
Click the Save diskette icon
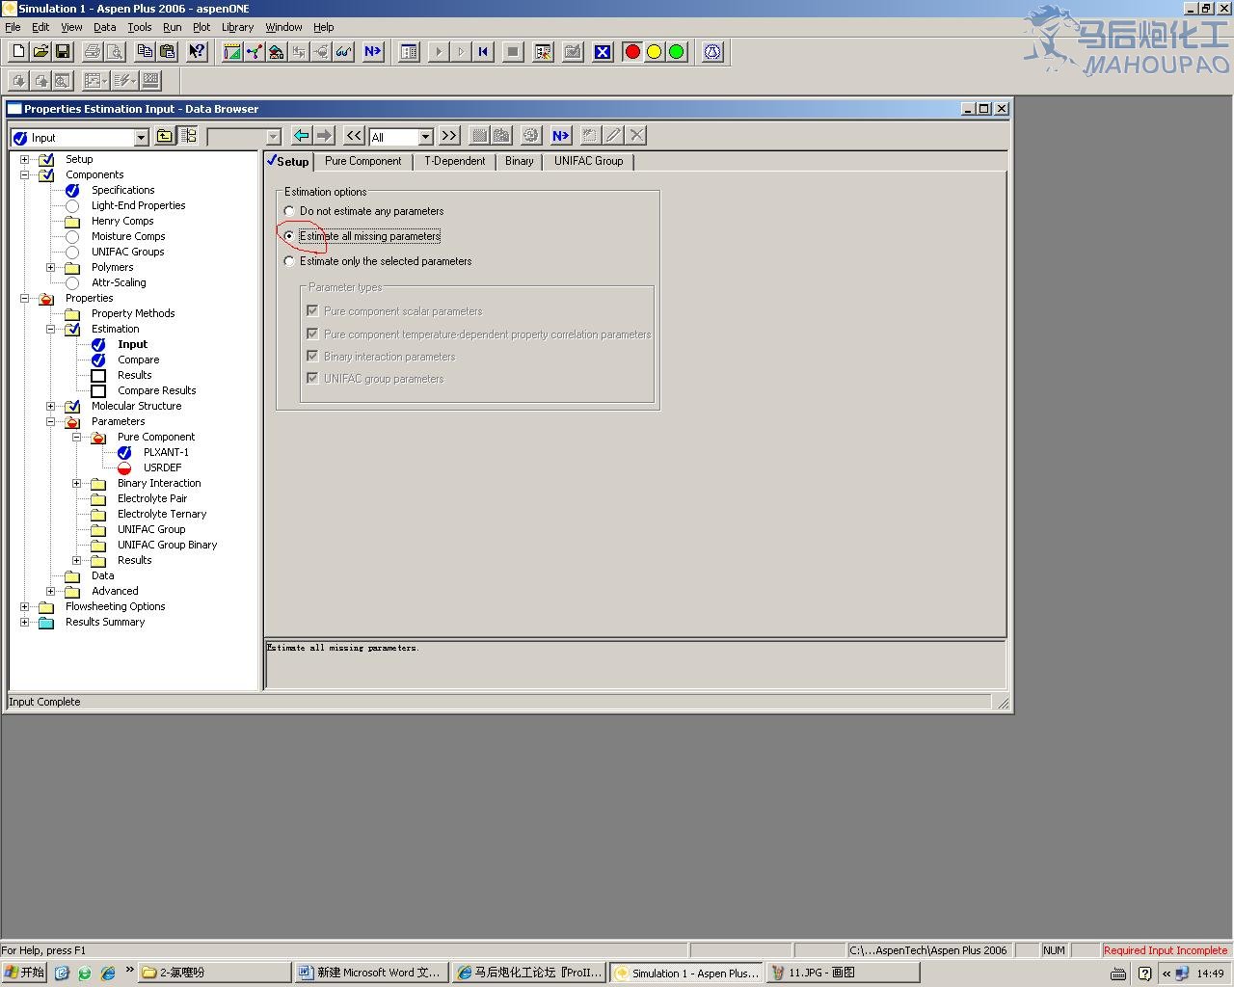tap(63, 52)
